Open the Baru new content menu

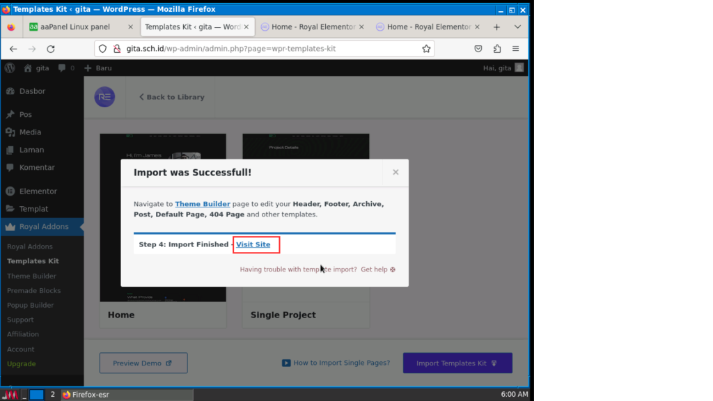tap(98, 68)
